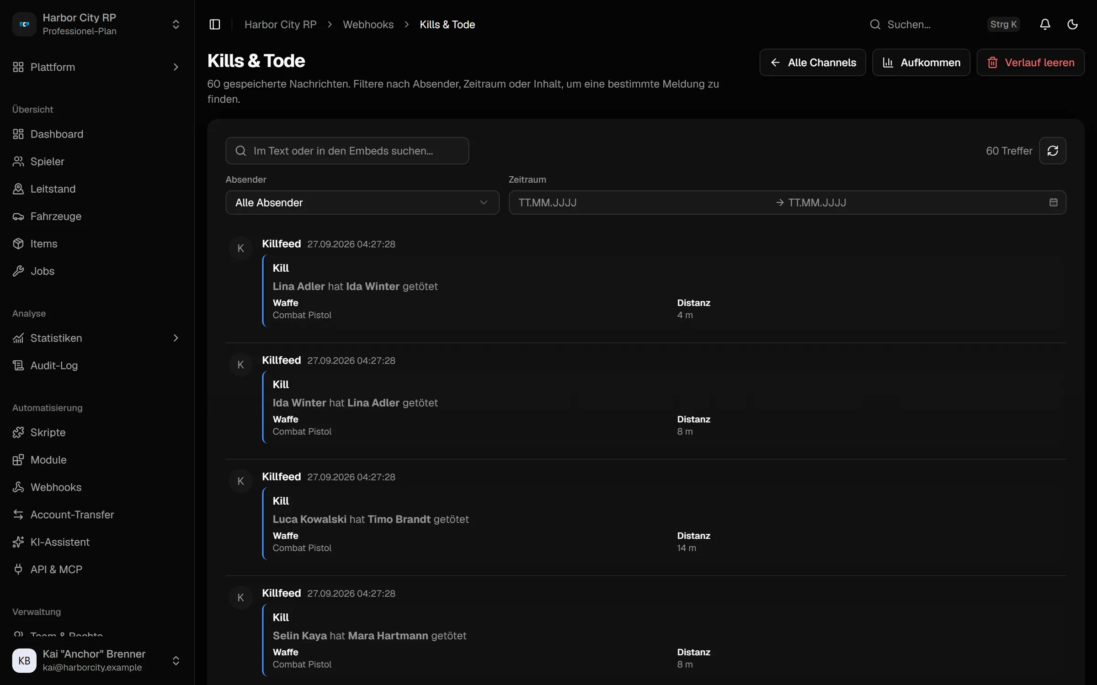Viewport: 1097px width, 685px height.
Task: Click the '14 m' distance value
Action: (687, 548)
